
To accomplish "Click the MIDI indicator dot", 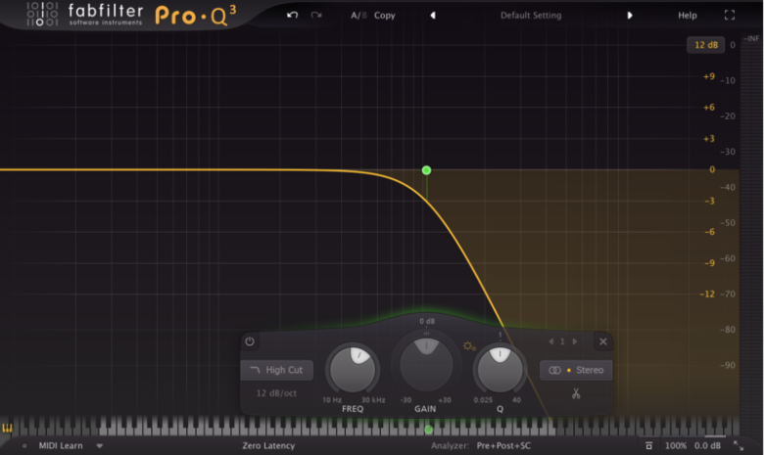I will pyautogui.click(x=24, y=446).
